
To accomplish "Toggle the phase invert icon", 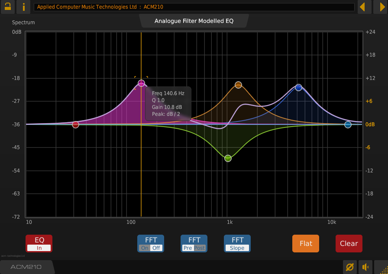I will [349, 267].
